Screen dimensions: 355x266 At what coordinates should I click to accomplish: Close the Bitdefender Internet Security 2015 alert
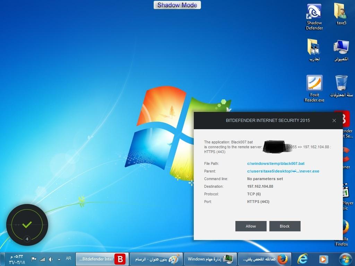click(x=334, y=121)
